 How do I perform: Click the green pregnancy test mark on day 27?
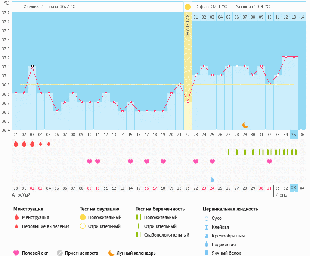(x=237, y=152)
